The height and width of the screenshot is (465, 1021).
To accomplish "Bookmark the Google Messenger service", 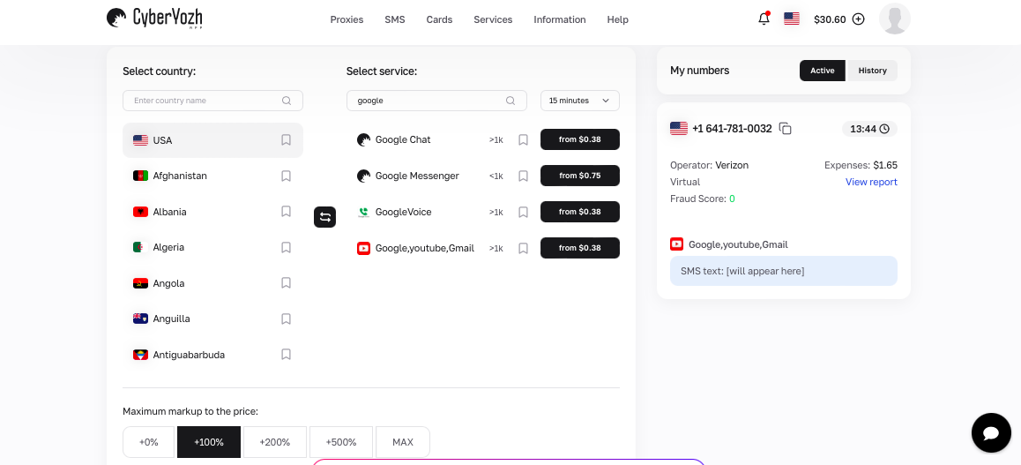I will [x=523, y=176].
